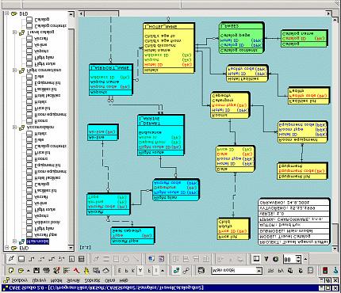Viewport: 341px width, 293px height.
Task: Select the Flight plan entity in diagram
Action: click(176, 190)
